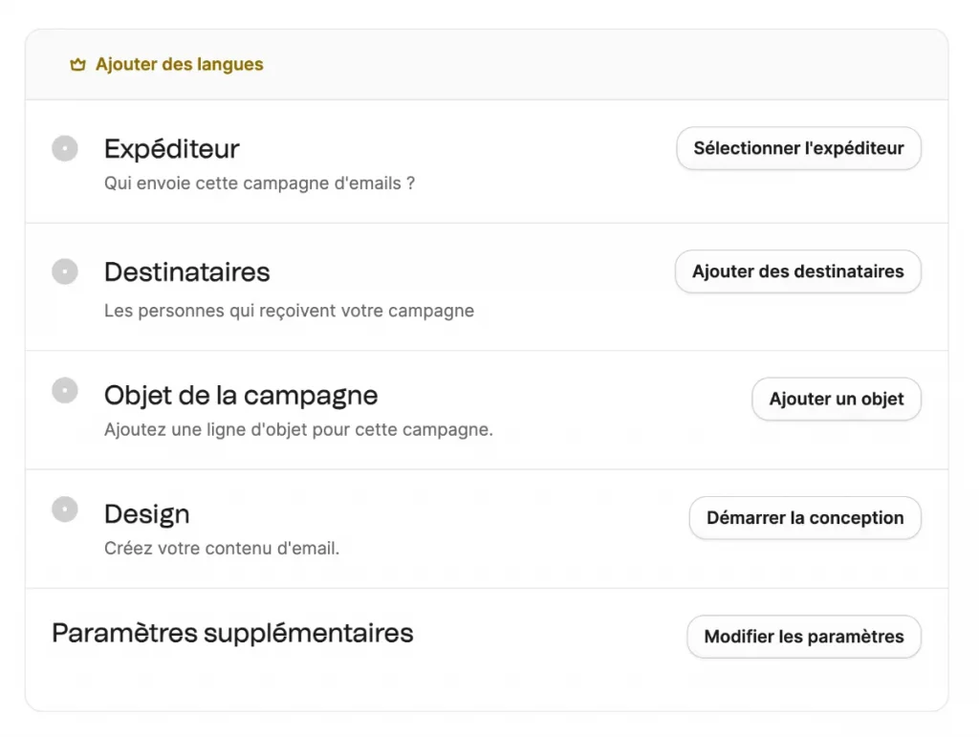Click Sélectionner l'expéditeur
Image resolution: width=979 pixels, height=737 pixels.
[798, 148]
